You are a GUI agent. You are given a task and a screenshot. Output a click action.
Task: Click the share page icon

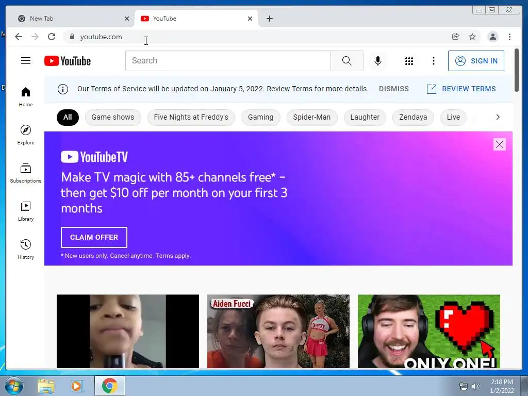click(456, 37)
